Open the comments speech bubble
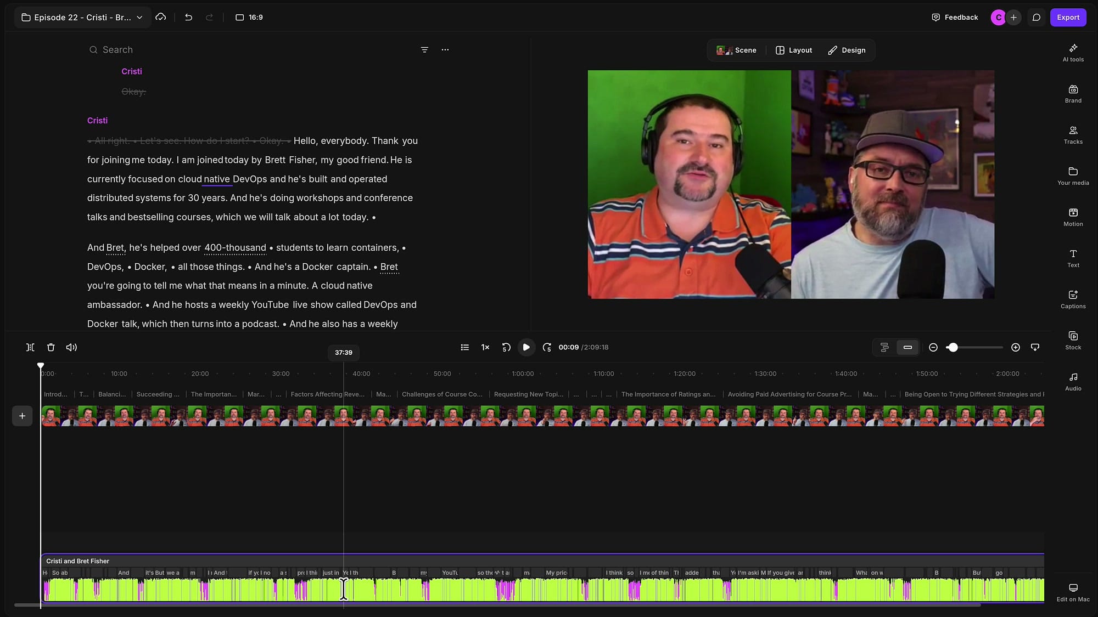The width and height of the screenshot is (1098, 617). [1036, 18]
